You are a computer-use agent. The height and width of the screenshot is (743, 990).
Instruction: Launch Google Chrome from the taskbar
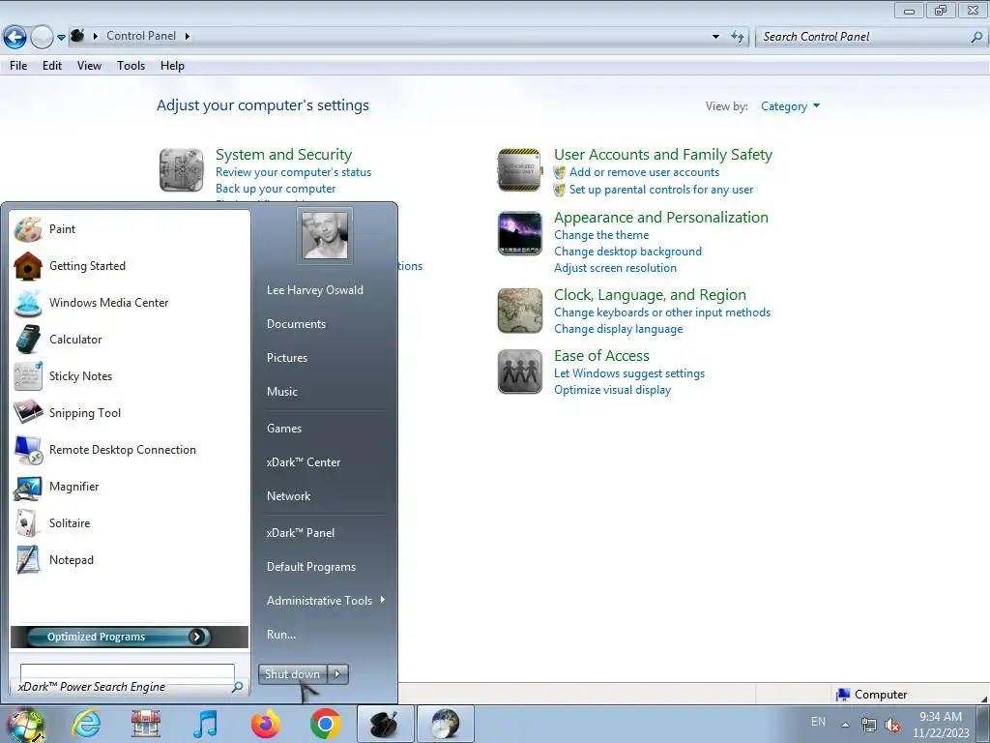(325, 724)
